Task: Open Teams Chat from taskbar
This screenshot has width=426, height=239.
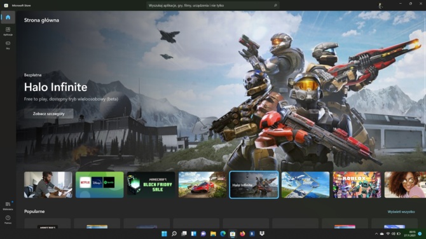Action: pos(203,233)
